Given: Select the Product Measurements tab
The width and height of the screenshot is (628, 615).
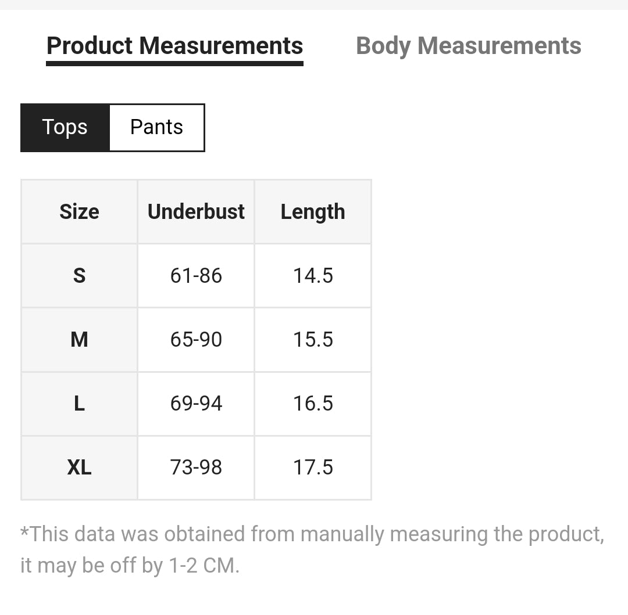Looking at the screenshot, I should pyautogui.click(x=174, y=46).
